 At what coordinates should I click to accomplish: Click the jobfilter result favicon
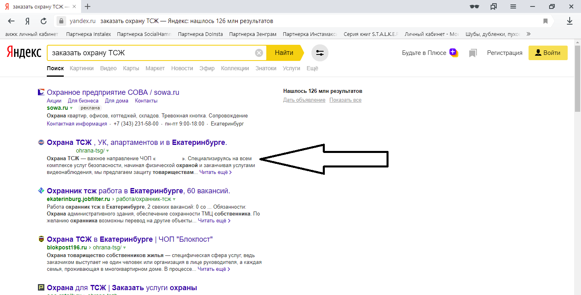(41, 190)
